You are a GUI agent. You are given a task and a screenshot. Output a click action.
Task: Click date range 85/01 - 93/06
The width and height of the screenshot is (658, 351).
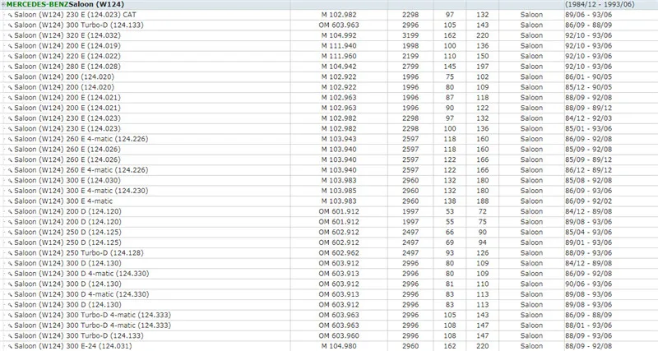coord(588,129)
